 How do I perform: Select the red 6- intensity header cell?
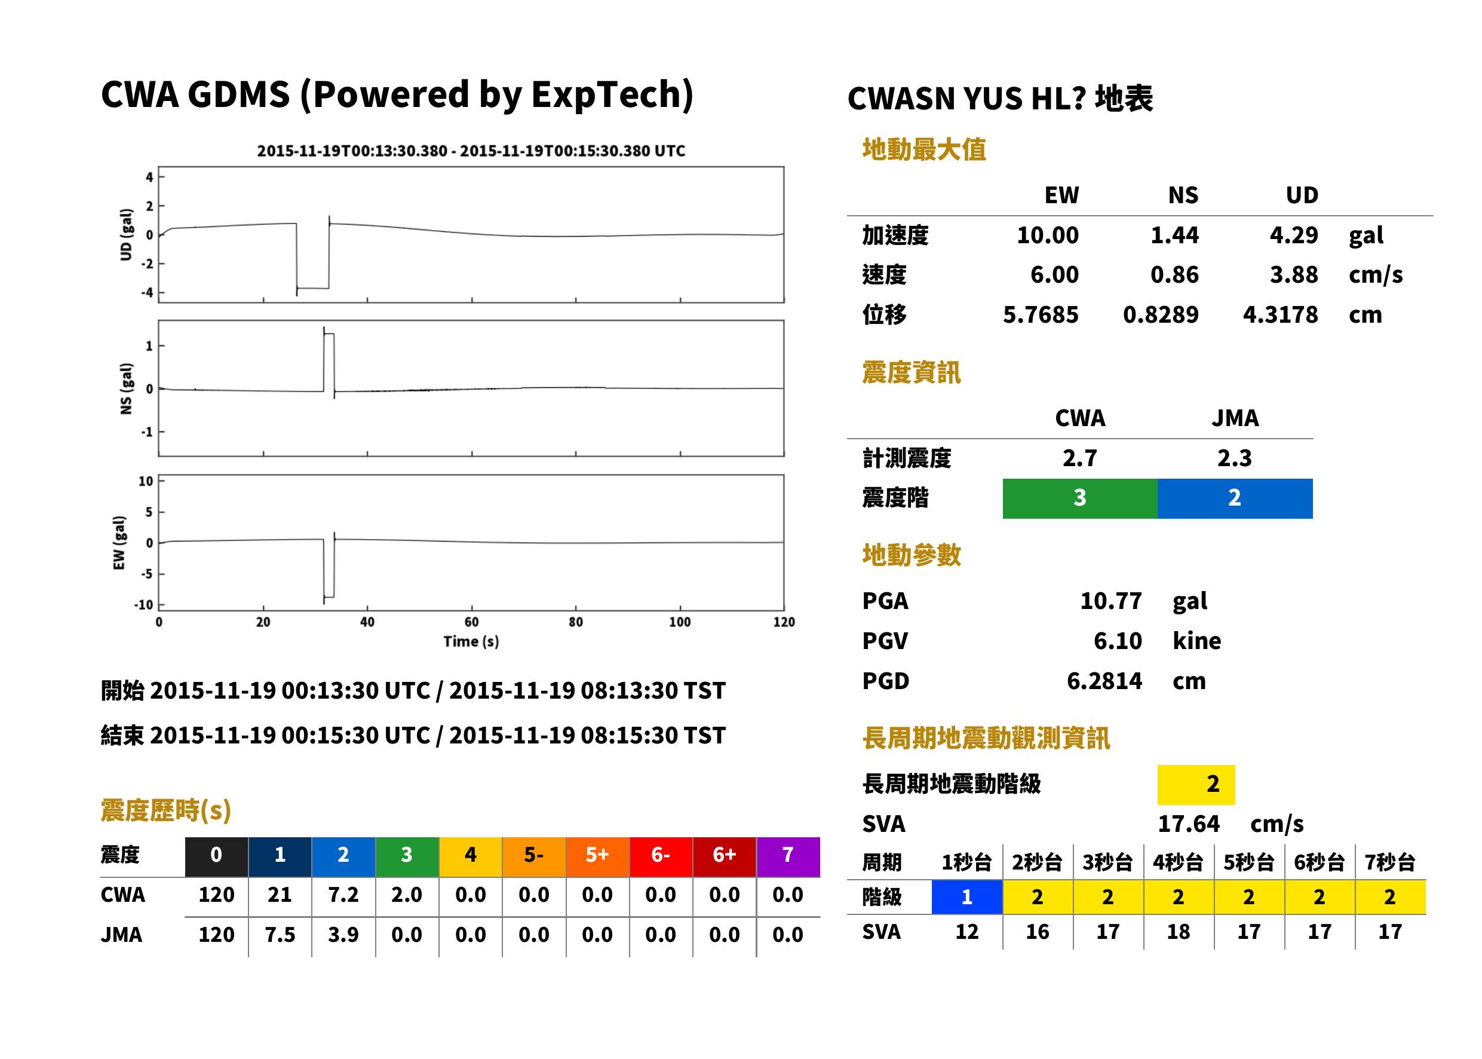point(661,856)
